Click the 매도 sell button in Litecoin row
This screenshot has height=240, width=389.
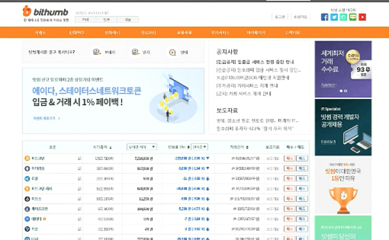pos(302,209)
